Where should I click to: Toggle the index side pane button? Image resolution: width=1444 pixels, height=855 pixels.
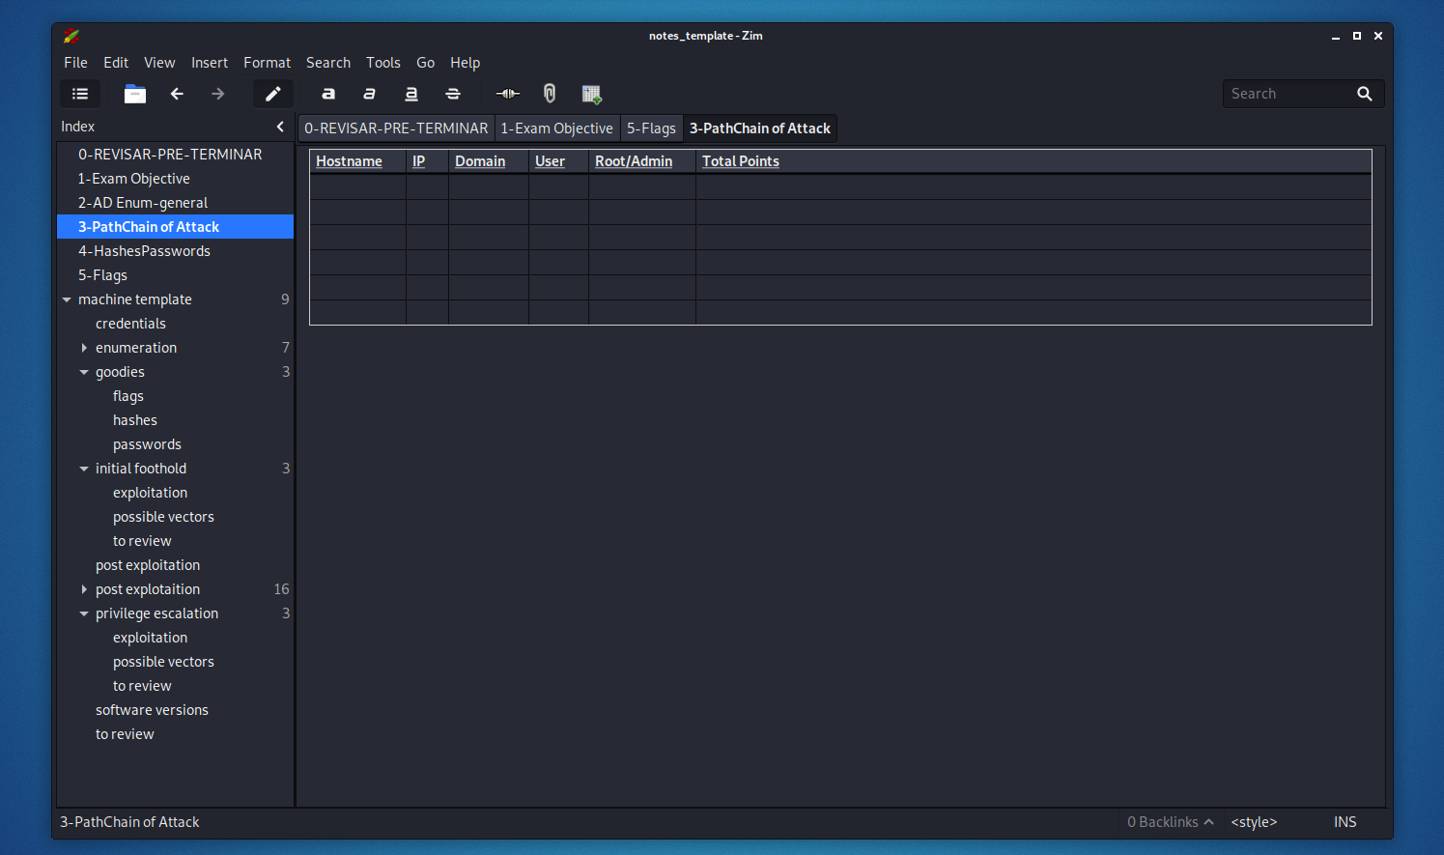pyautogui.click(x=80, y=94)
